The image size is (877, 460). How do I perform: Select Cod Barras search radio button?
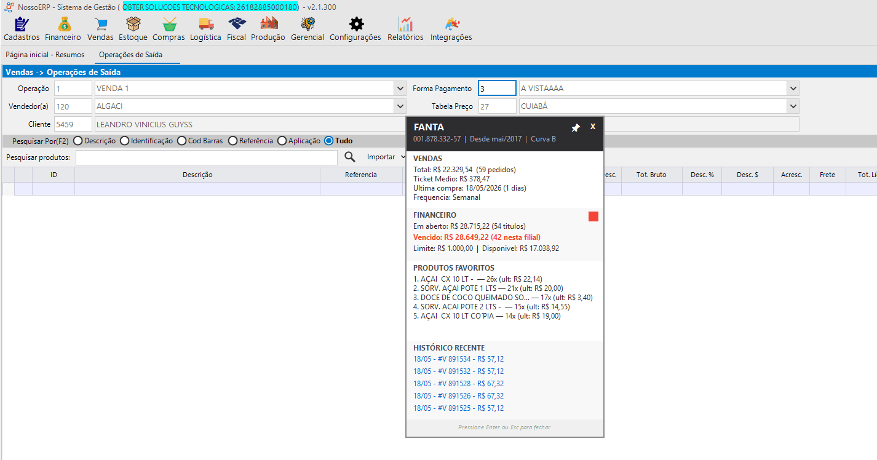pos(181,141)
